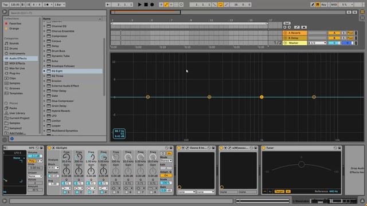Viewport: 367px width, 206px height.
Task: Expand the Delay folder
Action: click(44, 46)
